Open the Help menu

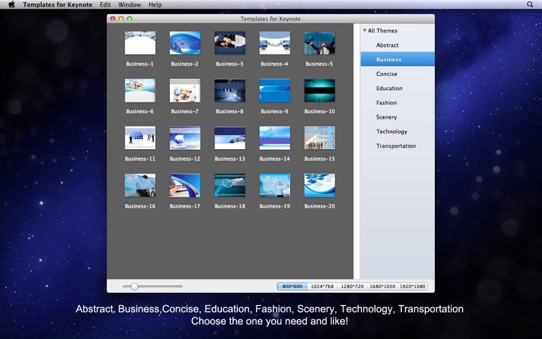[155, 5]
